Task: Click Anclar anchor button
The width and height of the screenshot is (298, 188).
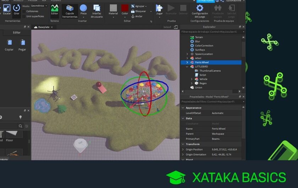Action: tap(137, 16)
